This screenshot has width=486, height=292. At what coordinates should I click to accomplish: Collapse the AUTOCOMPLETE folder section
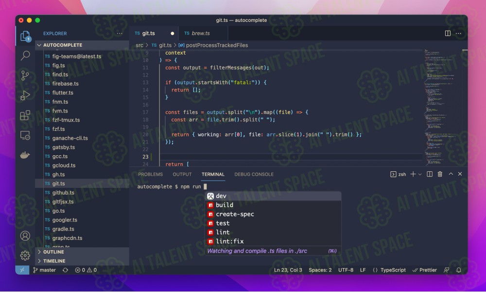(82, 45)
